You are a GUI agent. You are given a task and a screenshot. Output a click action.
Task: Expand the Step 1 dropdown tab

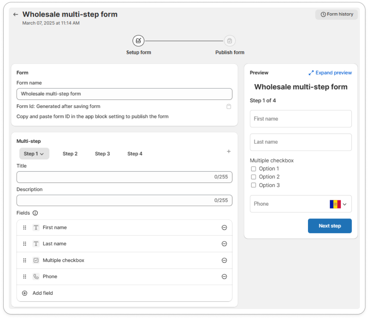click(x=34, y=154)
